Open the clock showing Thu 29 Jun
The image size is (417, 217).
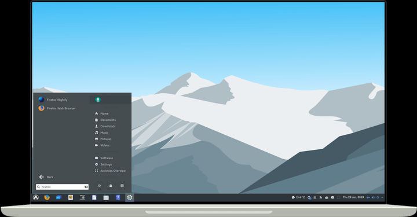point(353,197)
